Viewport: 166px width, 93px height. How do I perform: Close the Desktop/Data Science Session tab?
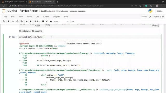tap(26, 2)
